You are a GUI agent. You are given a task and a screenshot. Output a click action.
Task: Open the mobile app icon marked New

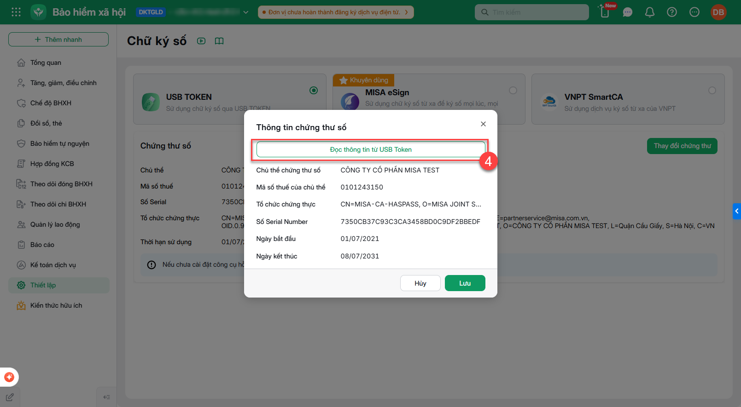pos(605,11)
